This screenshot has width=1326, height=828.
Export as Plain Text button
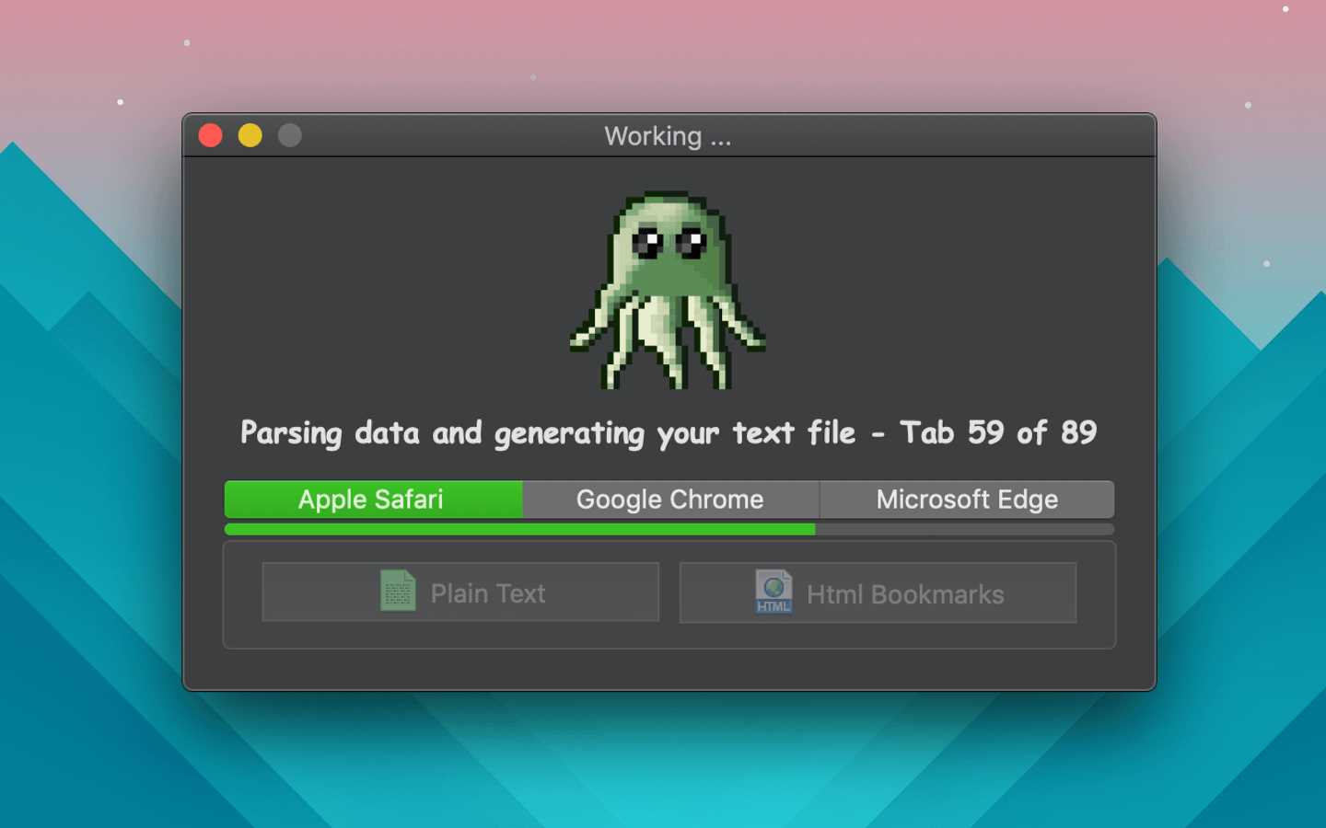460,592
